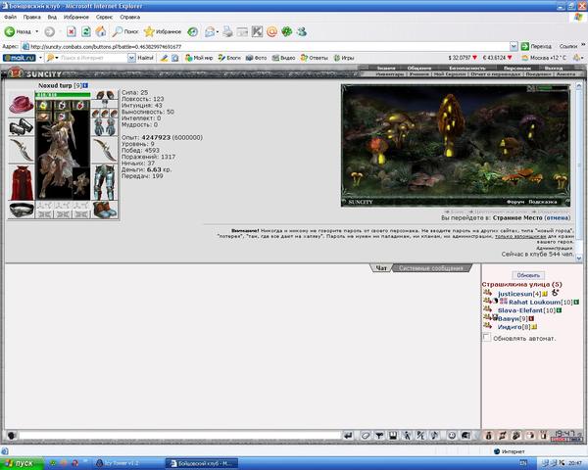Click the belt equipment slot

(22, 211)
